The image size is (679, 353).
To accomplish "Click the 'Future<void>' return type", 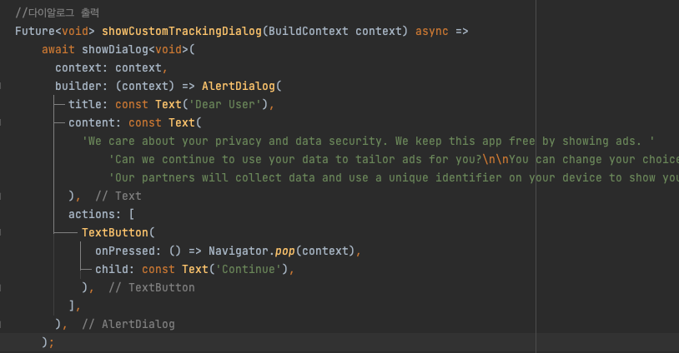I will tap(55, 31).
